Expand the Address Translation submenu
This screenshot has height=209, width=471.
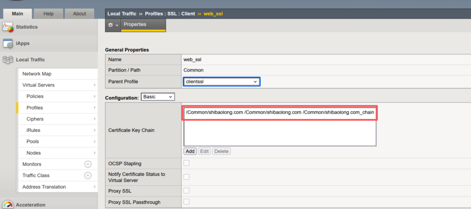94,187
